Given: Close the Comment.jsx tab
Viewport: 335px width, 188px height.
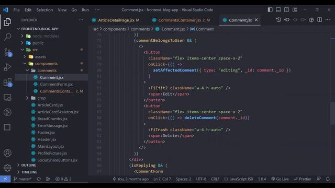Looking at the screenshot, I should click(256, 20).
